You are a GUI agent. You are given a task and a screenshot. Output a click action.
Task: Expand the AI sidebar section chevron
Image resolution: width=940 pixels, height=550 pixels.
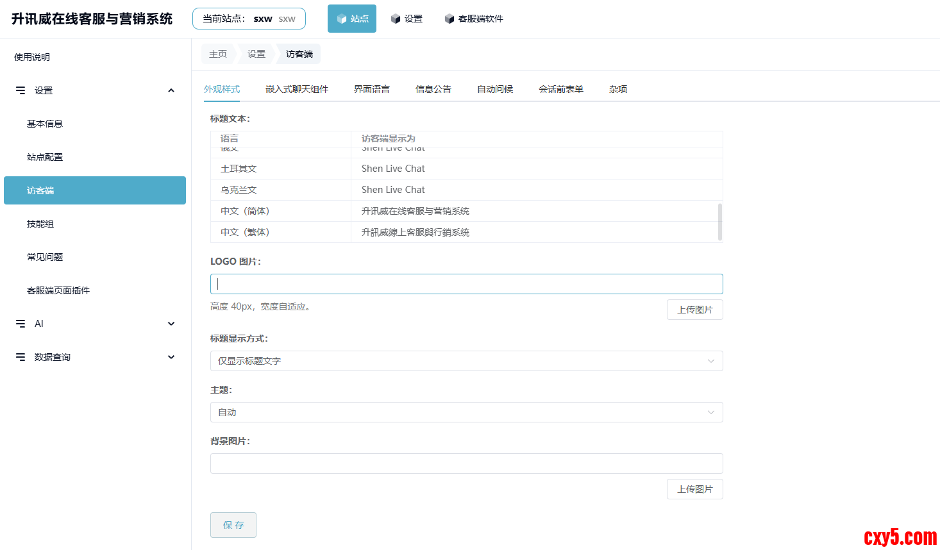(171, 324)
